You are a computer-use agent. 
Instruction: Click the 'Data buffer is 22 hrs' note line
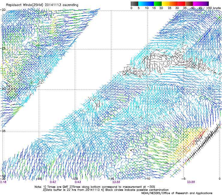(106, 190)
